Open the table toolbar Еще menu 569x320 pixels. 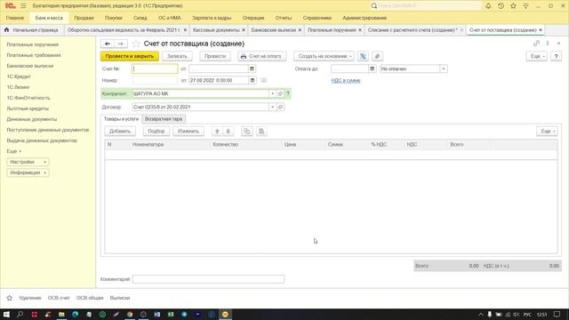click(x=547, y=131)
